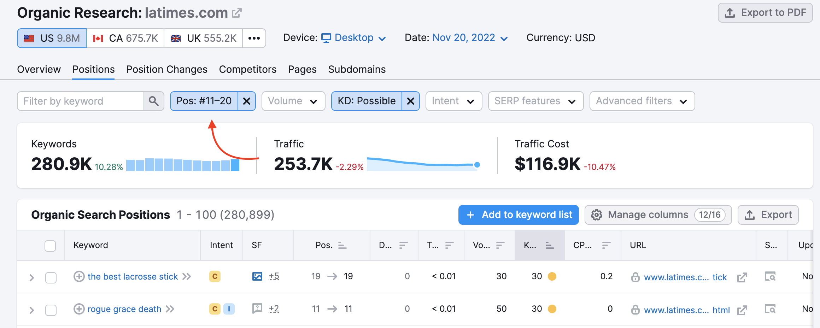Open SERP features filter dropdown

coord(536,101)
